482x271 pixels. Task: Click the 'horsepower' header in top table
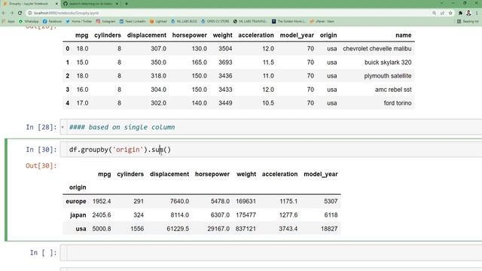click(189, 35)
